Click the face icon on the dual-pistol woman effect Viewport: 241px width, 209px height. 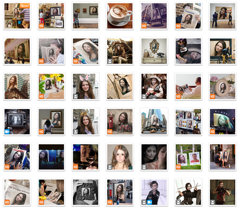[178, 202]
